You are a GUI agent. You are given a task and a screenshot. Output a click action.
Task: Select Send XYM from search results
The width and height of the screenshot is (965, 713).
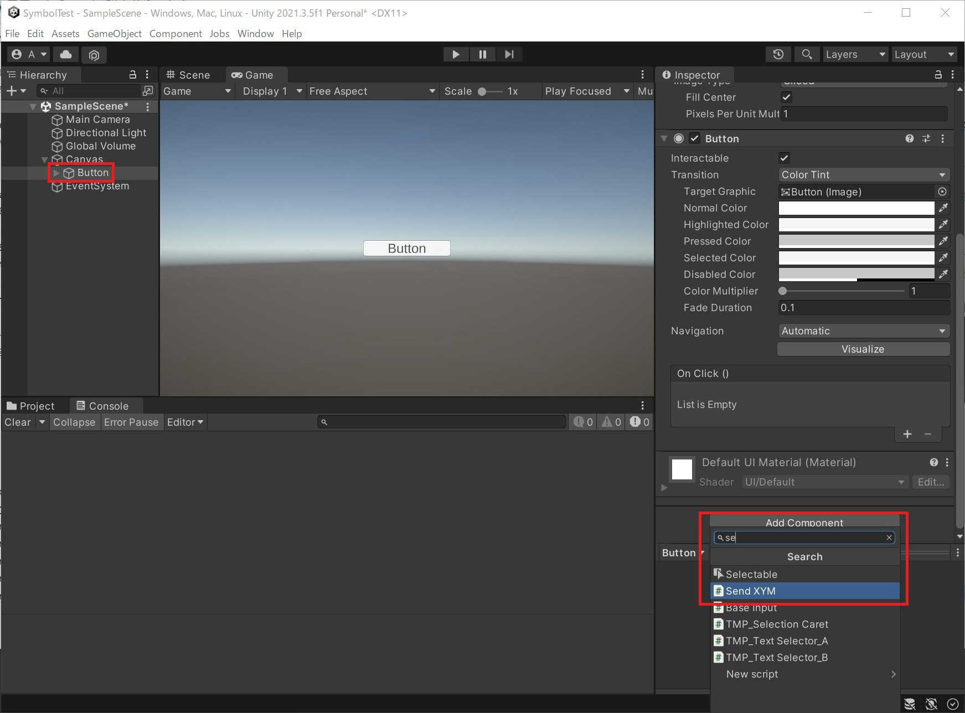click(804, 591)
